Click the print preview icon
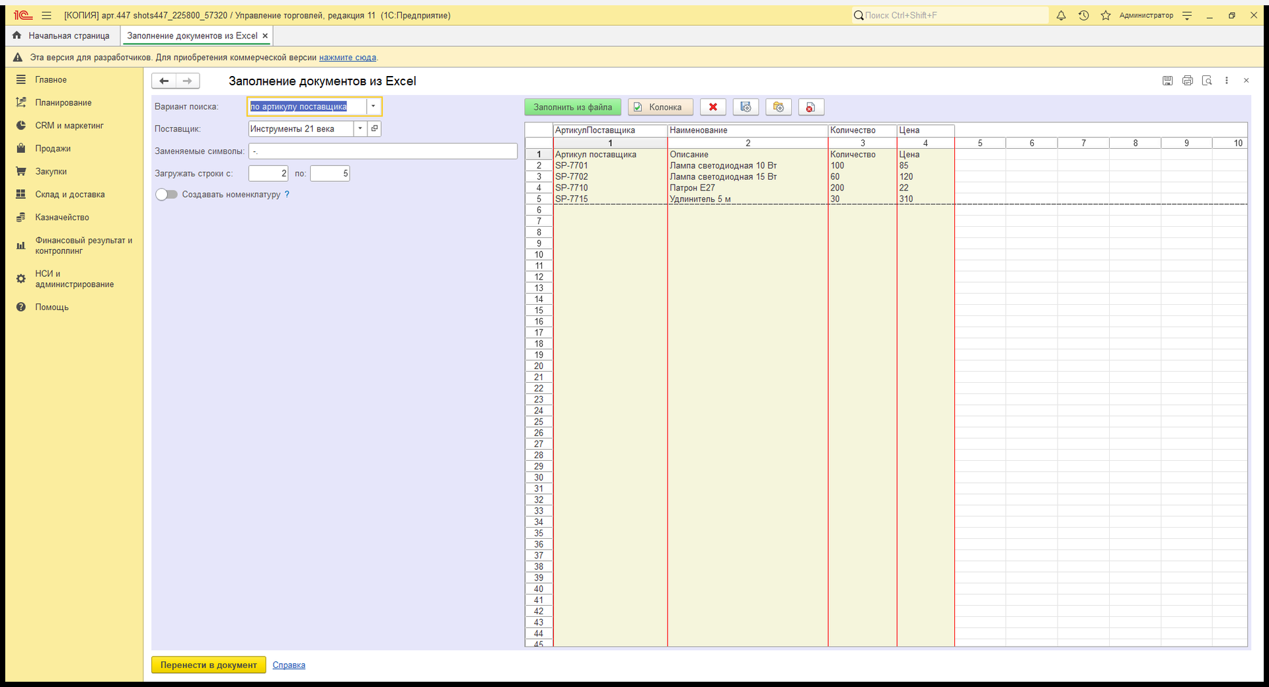This screenshot has height=687, width=1269. [1207, 81]
